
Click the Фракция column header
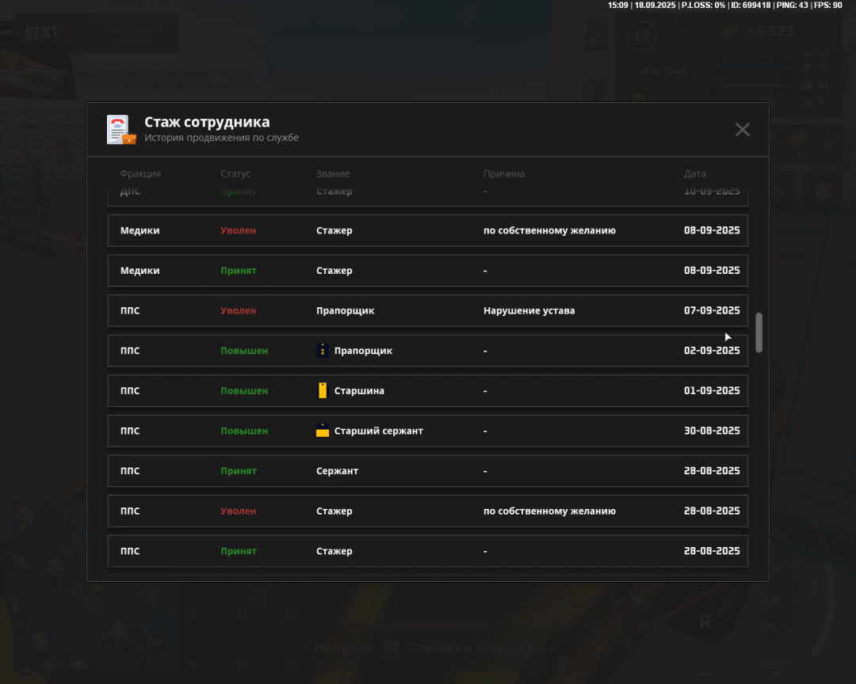click(140, 173)
